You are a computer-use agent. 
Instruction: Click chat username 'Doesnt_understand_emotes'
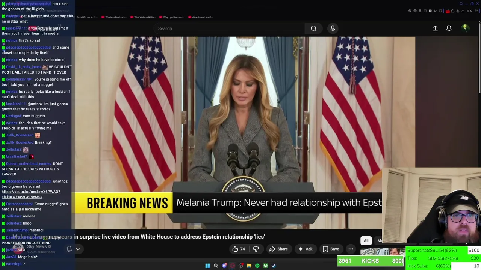click(29, 164)
